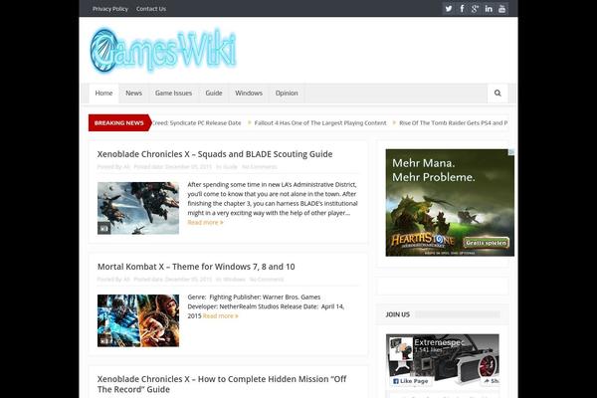Image resolution: width=597 pixels, height=398 pixels.
Task: Open Syndicate PC Release Date ticker headline
Action: (x=196, y=123)
